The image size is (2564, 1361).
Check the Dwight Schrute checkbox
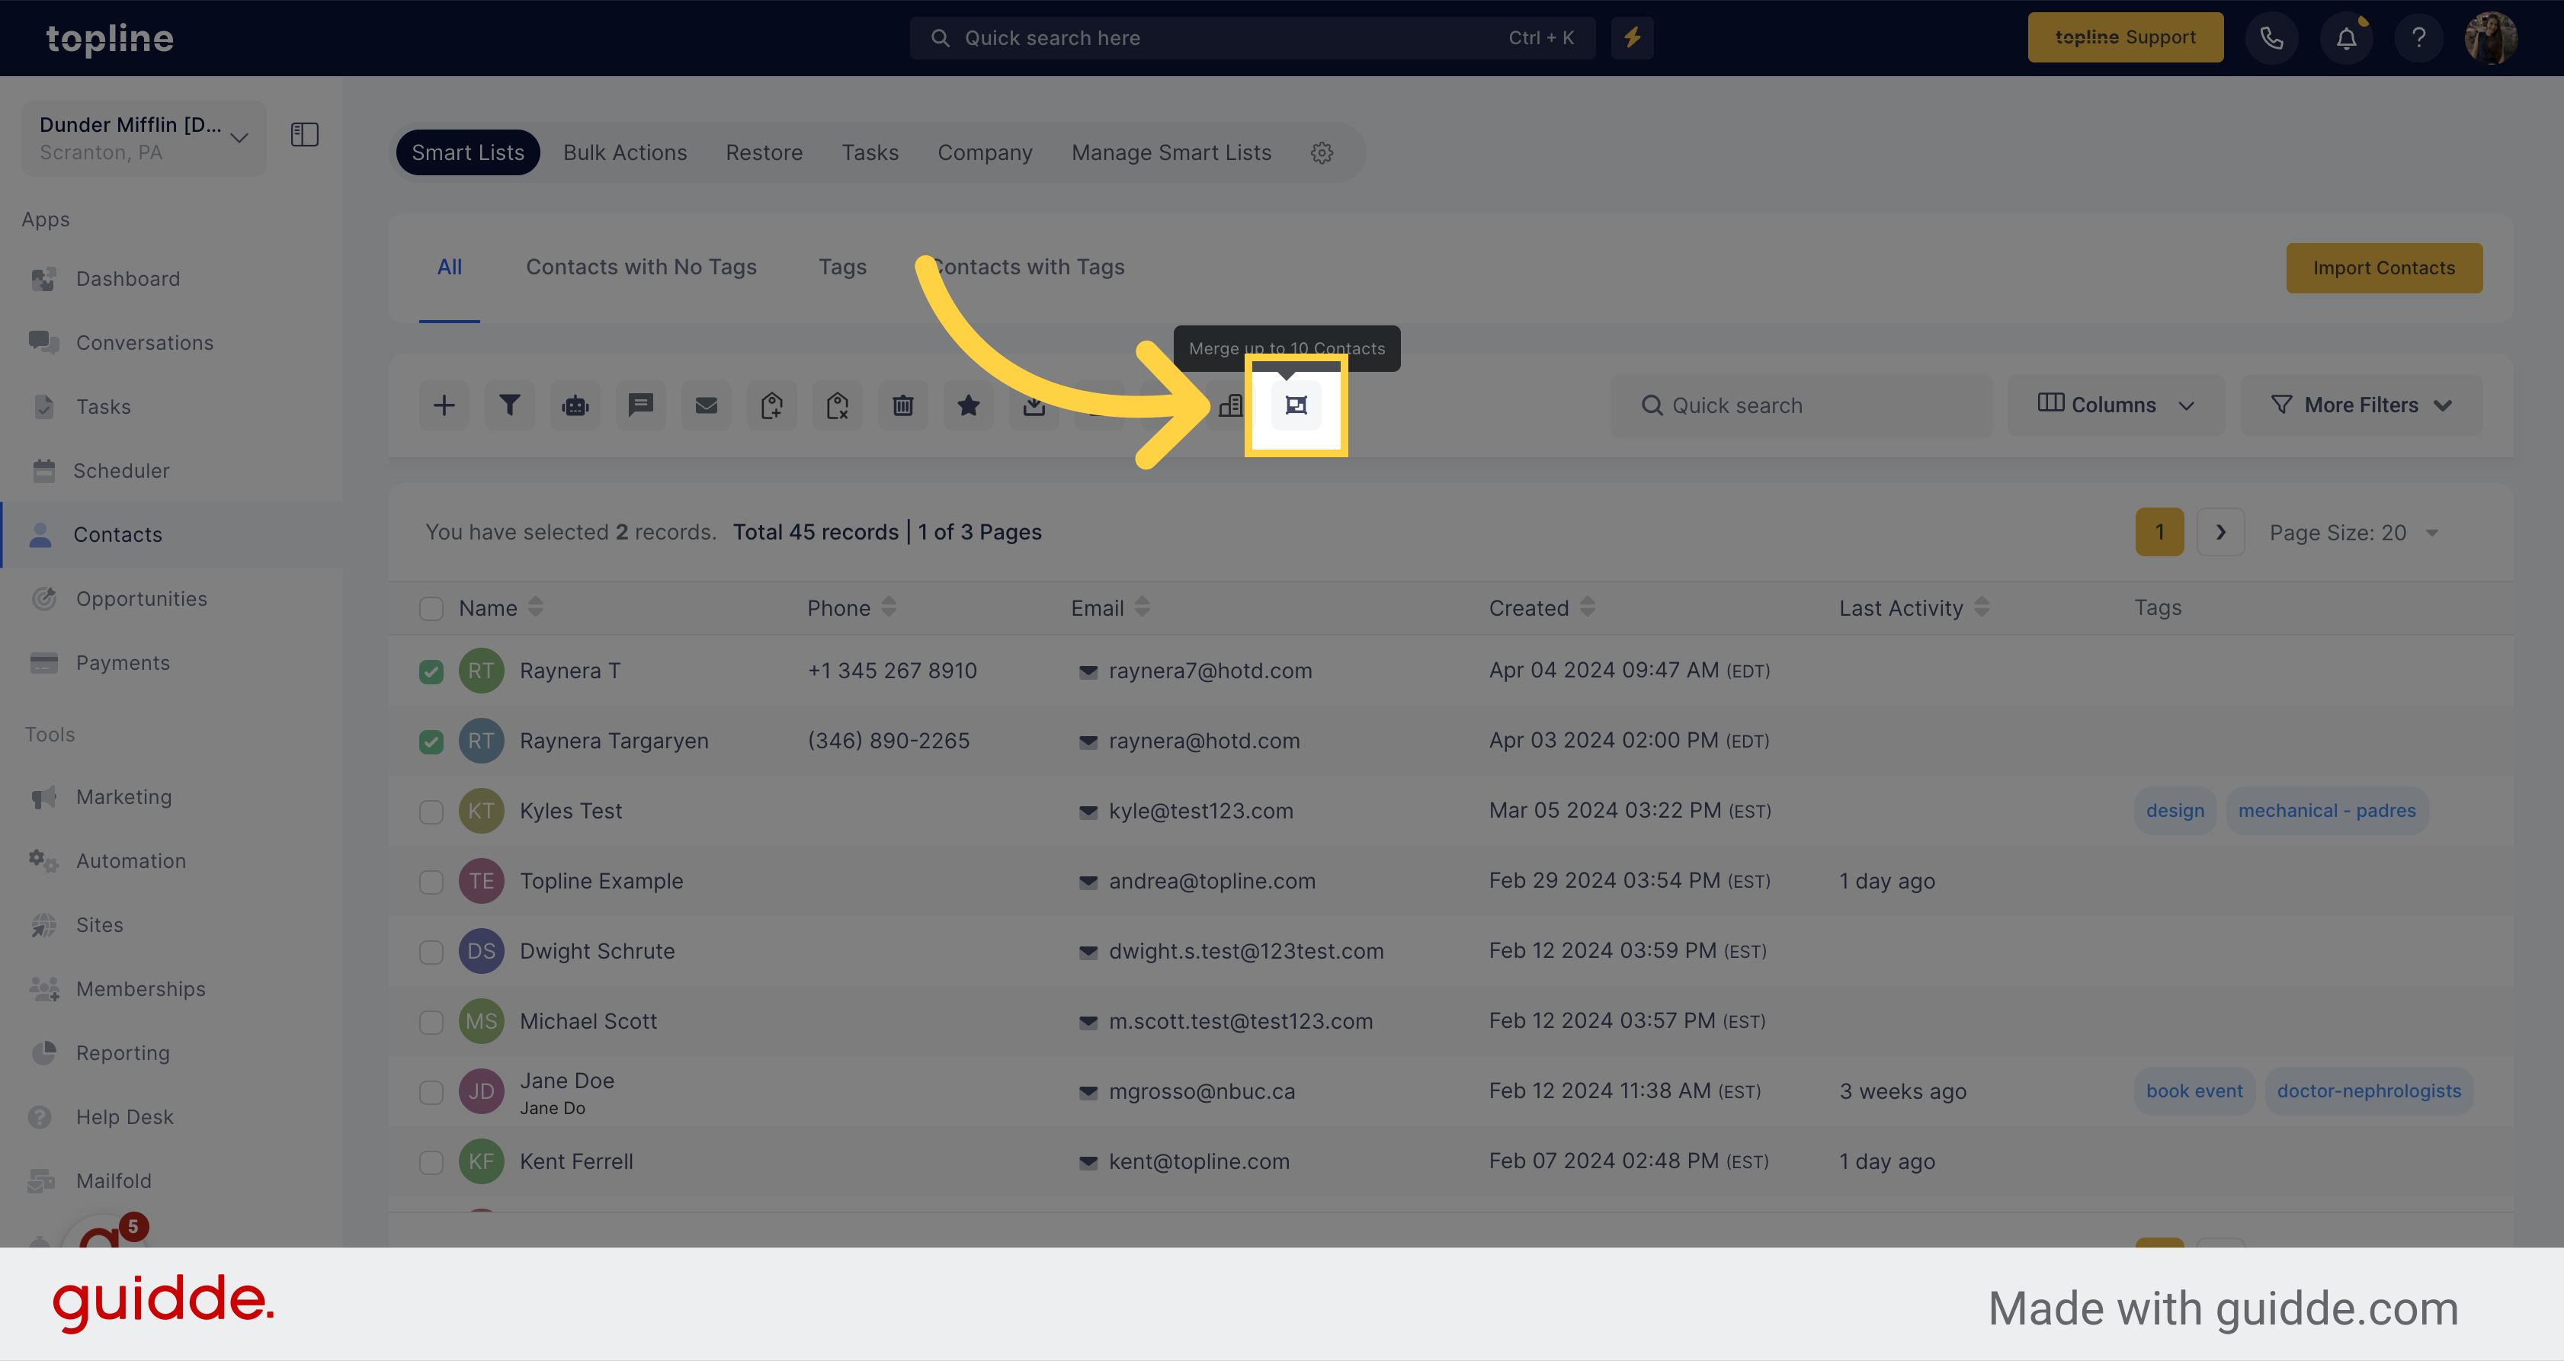click(x=431, y=952)
